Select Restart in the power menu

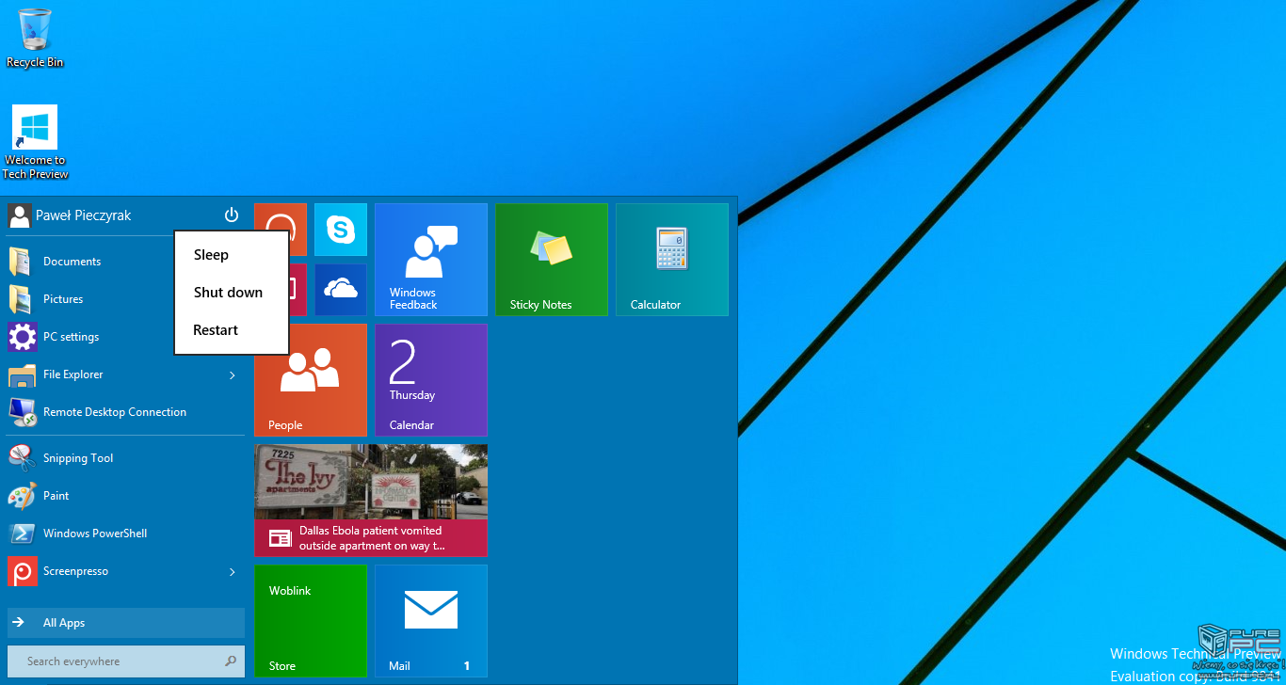pos(216,330)
